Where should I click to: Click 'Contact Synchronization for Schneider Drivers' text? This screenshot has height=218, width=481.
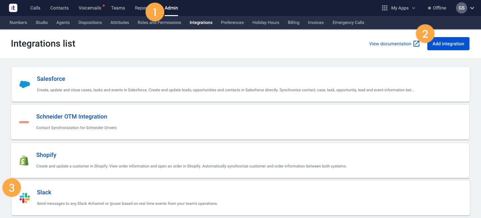(x=76, y=128)
